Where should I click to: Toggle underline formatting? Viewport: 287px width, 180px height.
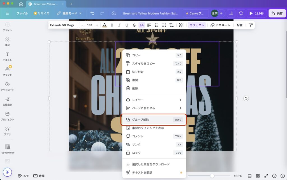tap(127, 25)
